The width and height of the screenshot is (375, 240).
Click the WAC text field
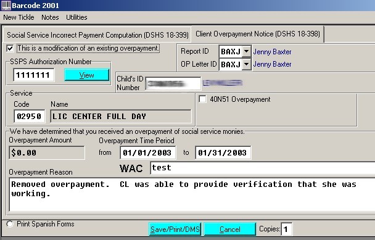point(263,168)
